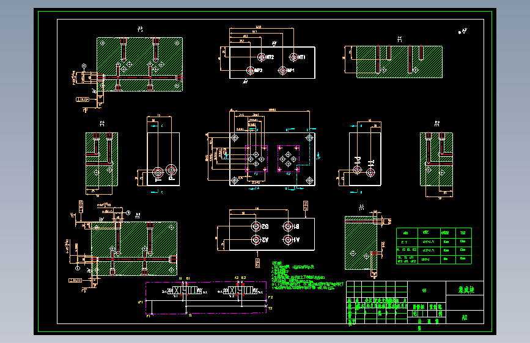
Task: Select the mirrored B2 port label
Action: tap(265, 226)
